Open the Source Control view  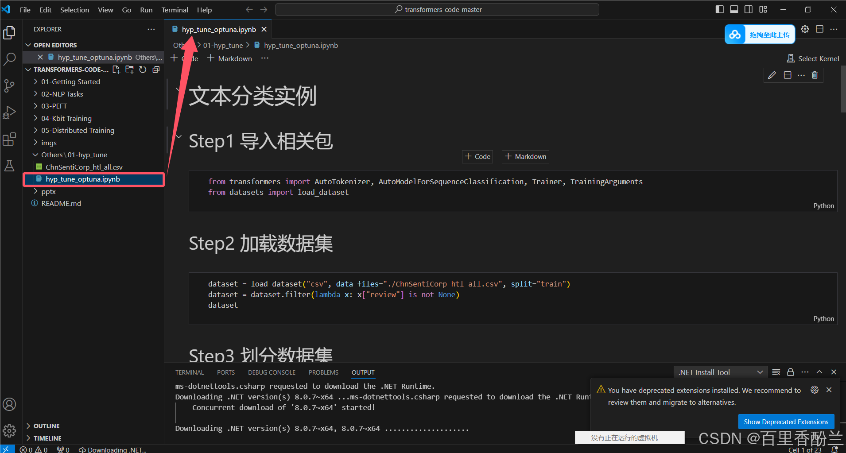coord(9,86)
